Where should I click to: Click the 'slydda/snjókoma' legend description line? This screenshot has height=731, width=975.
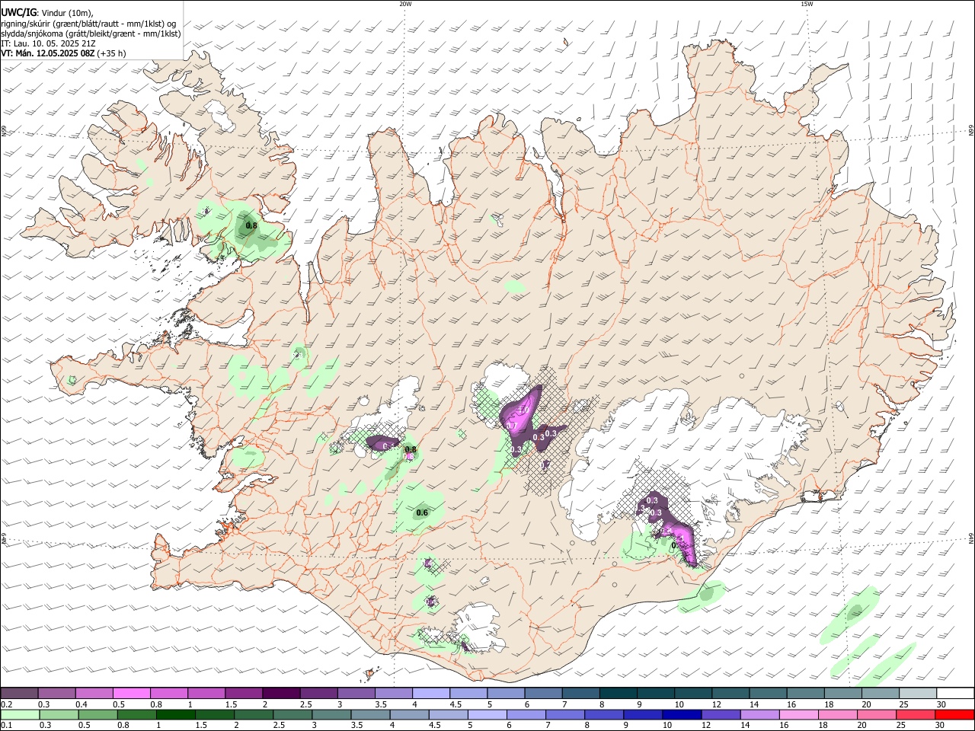click(x=91, y=34)
